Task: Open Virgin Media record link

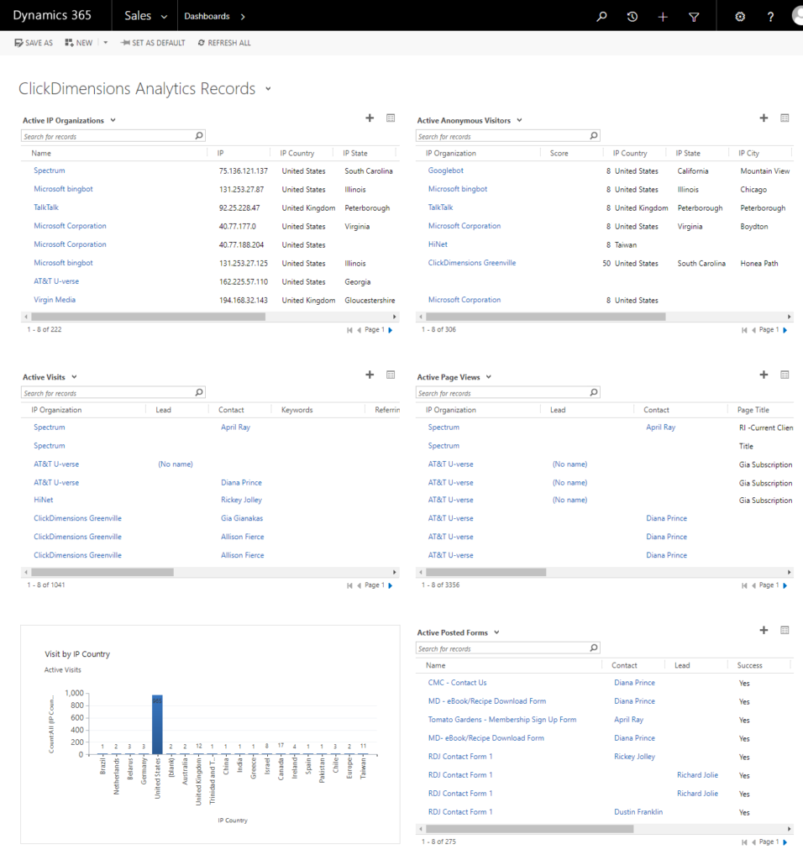Action: [55, 300]
